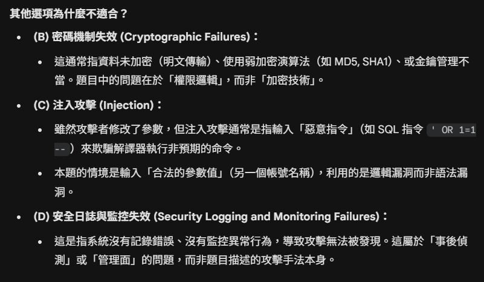This screenshot has width=484, height=282.
Task: Click the bullet point beside heading (D)
Action: 20,217
